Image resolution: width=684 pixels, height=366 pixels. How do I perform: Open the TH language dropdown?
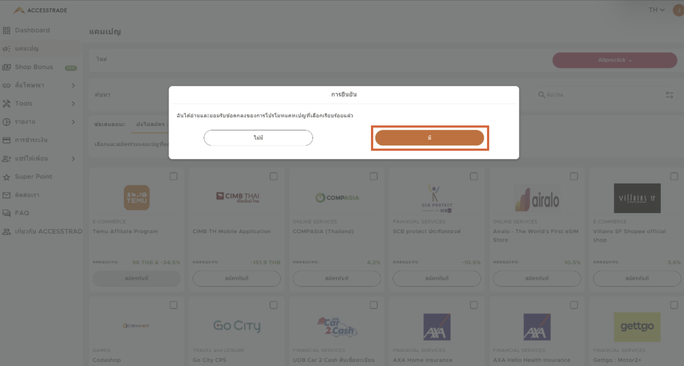[x=657, y=10]
